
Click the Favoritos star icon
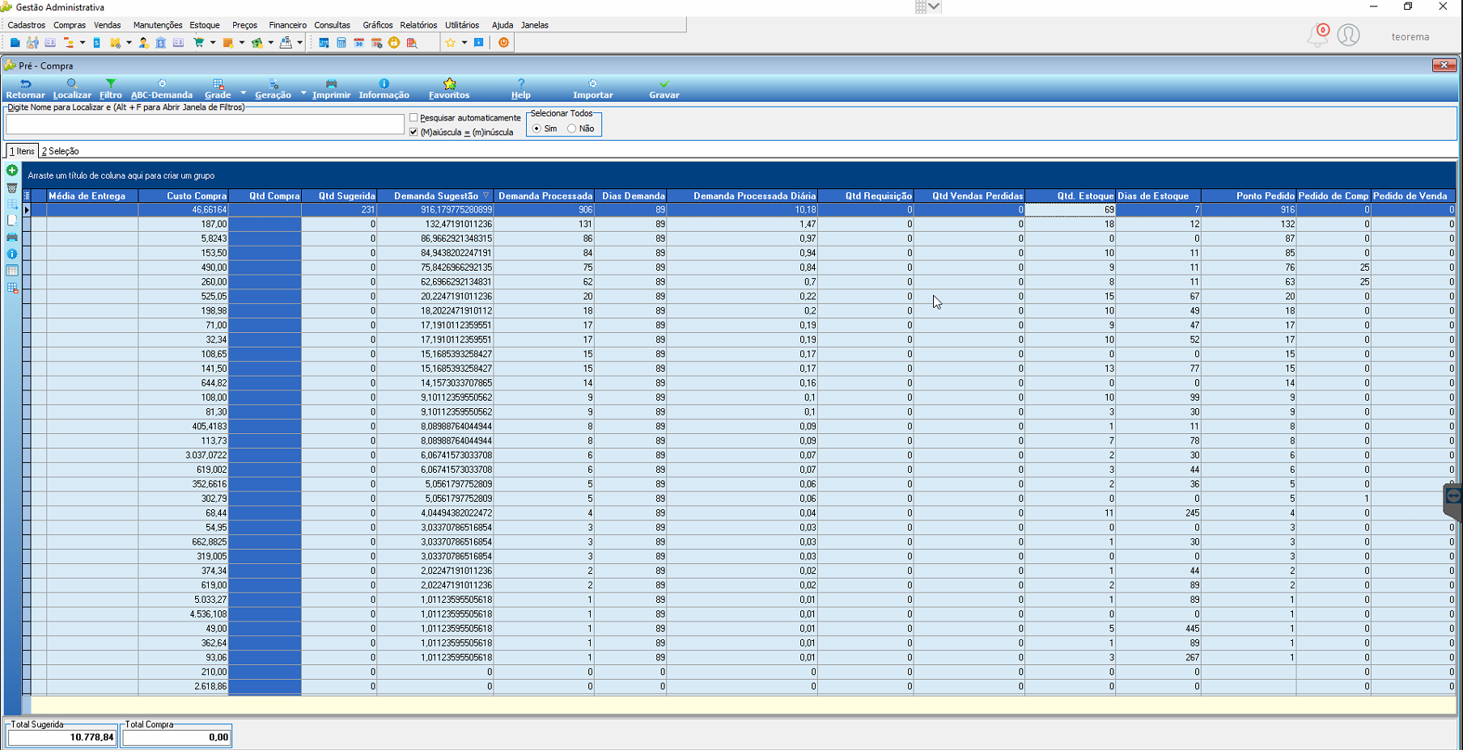click(450, 84)
